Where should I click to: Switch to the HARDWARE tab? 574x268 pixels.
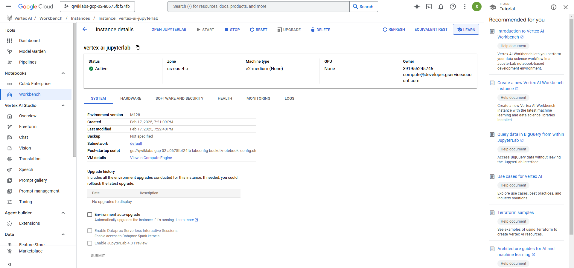131,98
